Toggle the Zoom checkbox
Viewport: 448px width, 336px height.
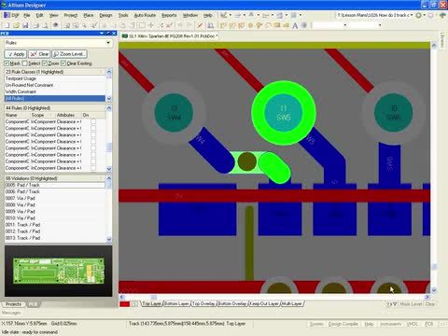coord(45,63)
